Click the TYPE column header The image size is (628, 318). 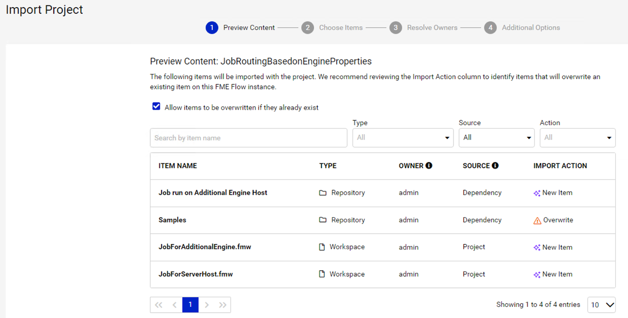coord(328,166)
